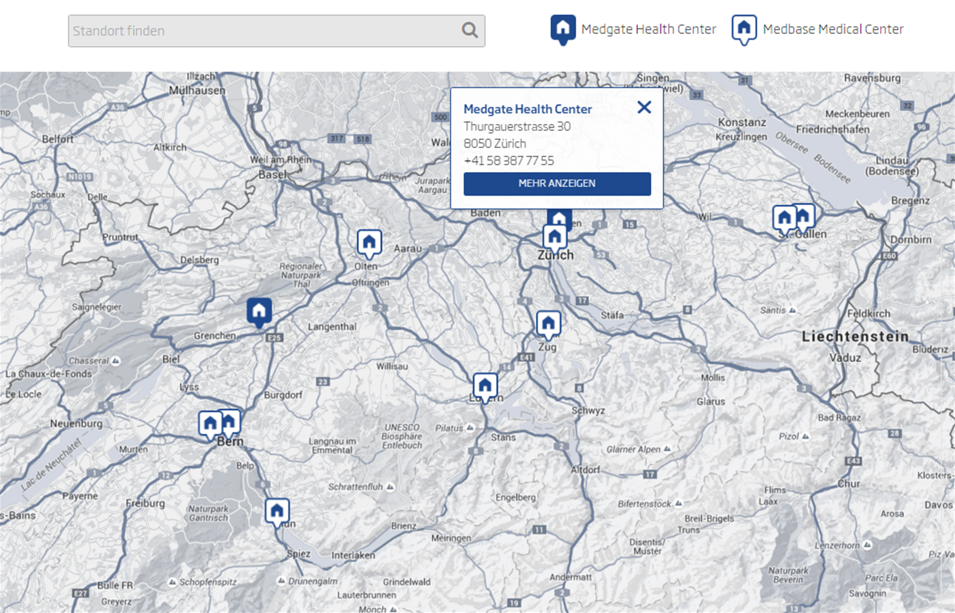Click the Medbase Medical Center legend label
This screenshot has height=613, width=955.
tap(833, 29)
